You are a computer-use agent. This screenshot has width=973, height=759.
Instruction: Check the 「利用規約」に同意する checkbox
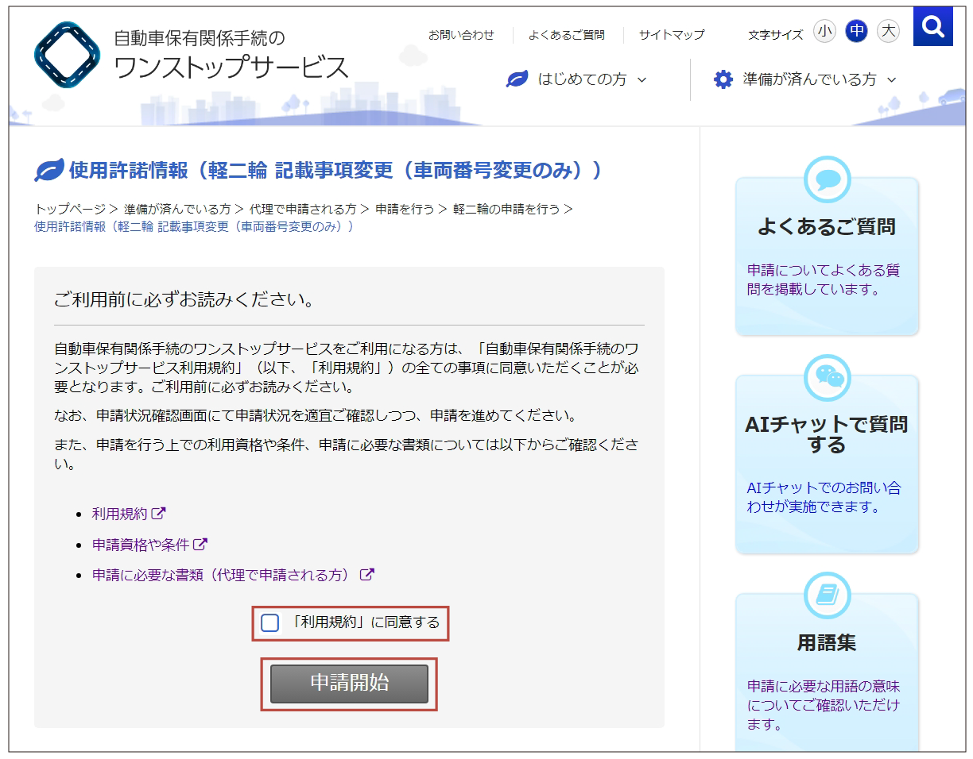270,622
